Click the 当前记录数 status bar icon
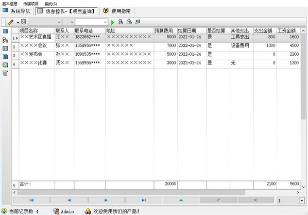 click(4, 211)
